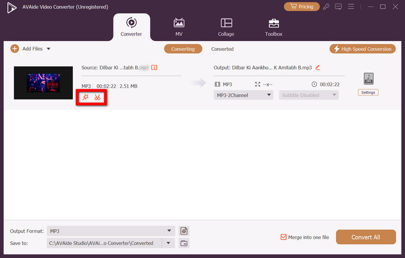This screenshot has width=405, height=258.
Task: Select the Dilbar video thumbnail
Action: (43, 83)
